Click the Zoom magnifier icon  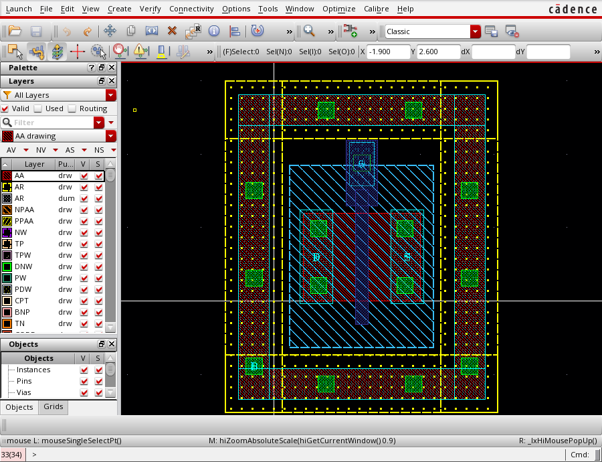click(x=310, y=31)
